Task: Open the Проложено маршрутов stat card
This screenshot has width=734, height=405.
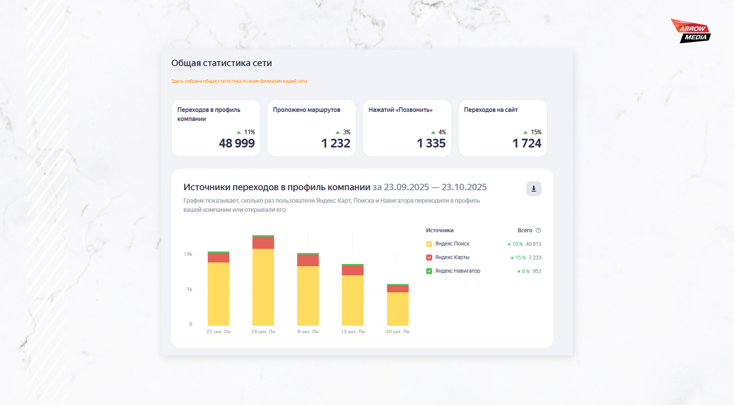Action: (311, 128)
